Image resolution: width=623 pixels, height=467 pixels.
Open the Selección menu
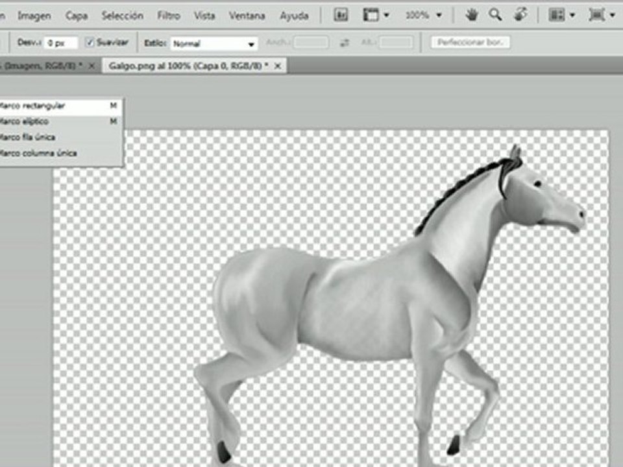coord(123,16)
